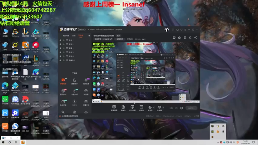
Task: Open the 房管助手 tool
Action: 74,81
